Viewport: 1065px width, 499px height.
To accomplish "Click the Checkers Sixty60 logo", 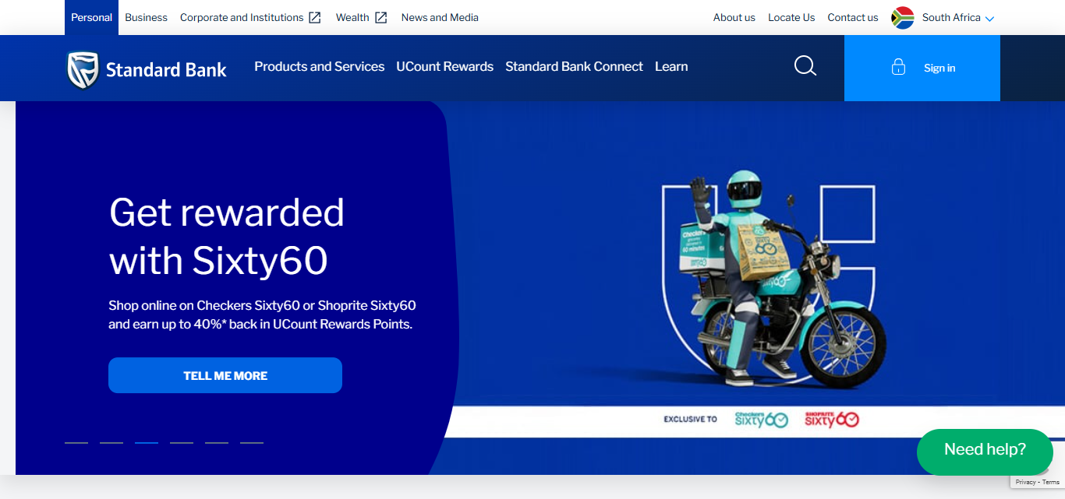I will [x=762, y=419].
